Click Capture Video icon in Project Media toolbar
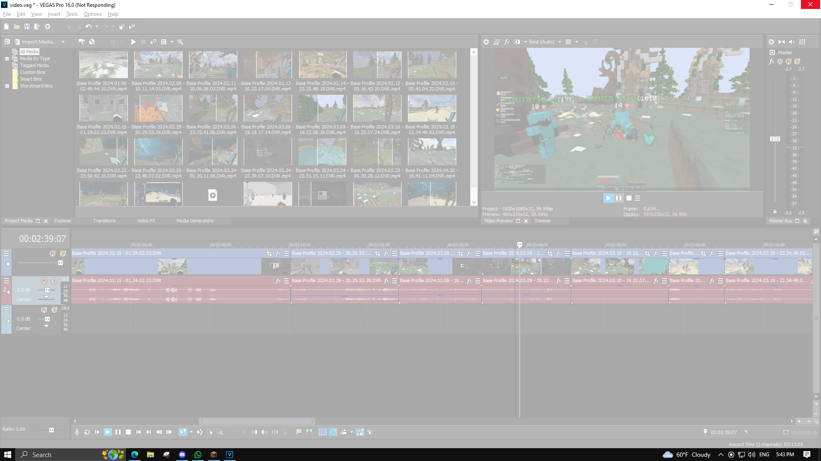Viewport: 821px width, 461px height. (x=82, y=42)
